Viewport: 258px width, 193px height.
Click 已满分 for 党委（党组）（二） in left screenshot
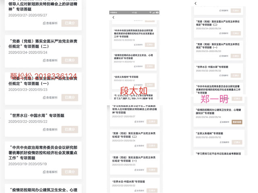(x=70, y=60)
